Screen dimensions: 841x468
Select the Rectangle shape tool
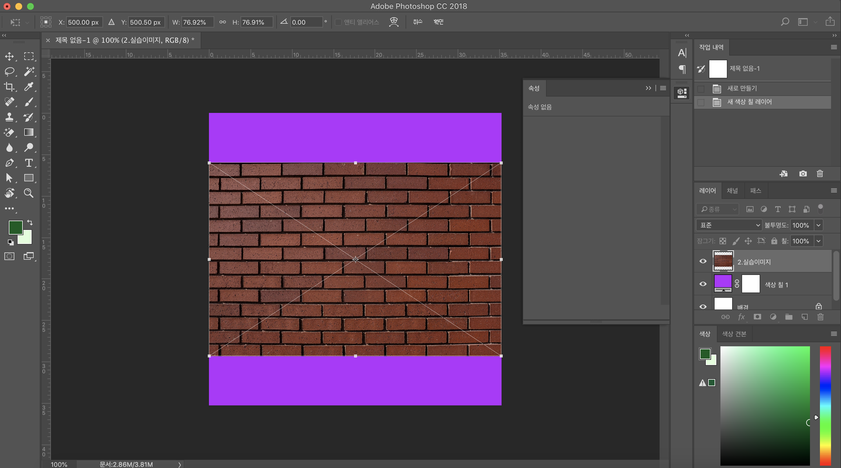click(x=29, y=178)
